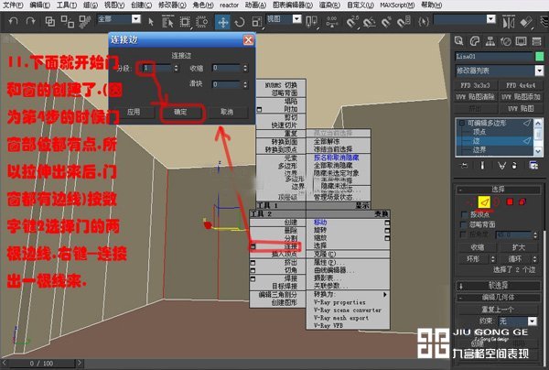Click 确定 in the 连接边 dialog
Image resolution: width=549 pixels, height=370 pixels.
(181, 112)
